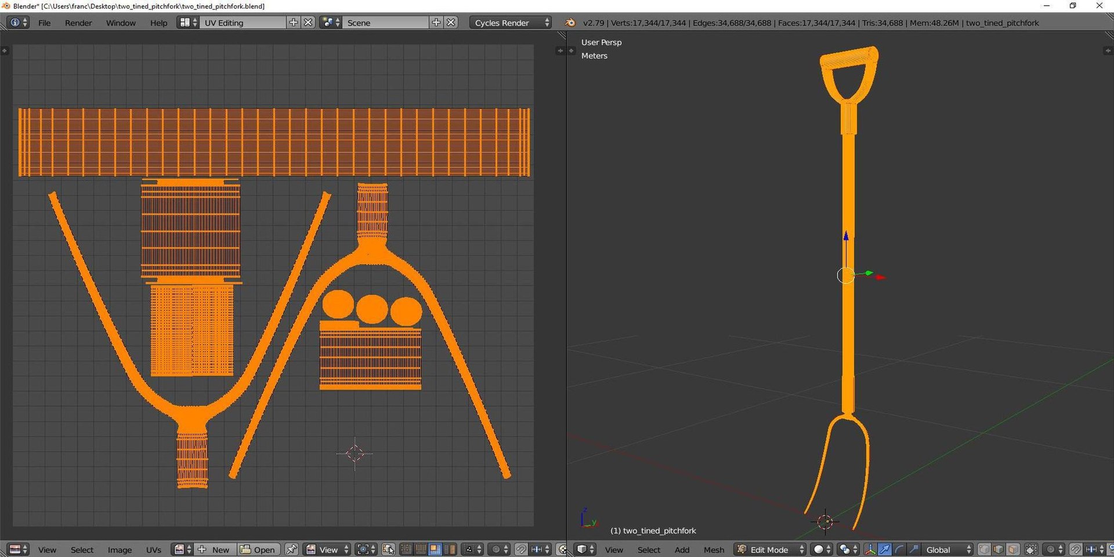
Task: Open the Render menu
Action: [x=78, y=23]
